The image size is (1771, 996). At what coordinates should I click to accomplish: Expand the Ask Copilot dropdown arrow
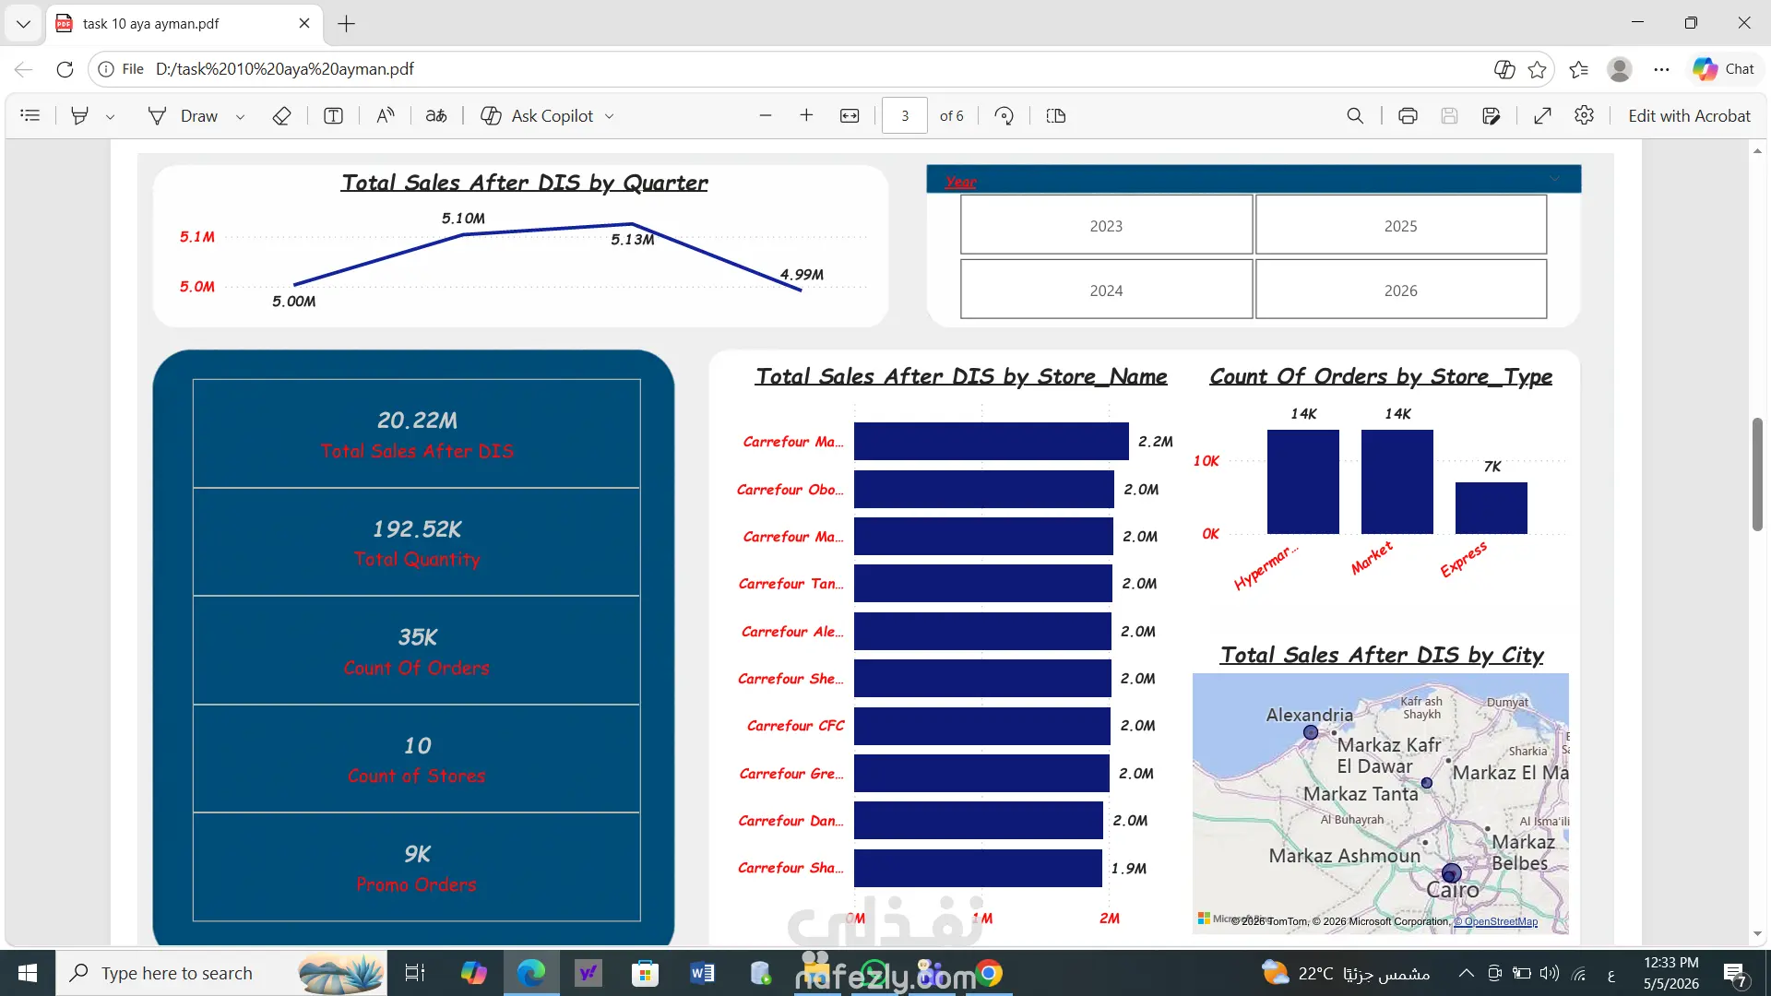(609, 116)
